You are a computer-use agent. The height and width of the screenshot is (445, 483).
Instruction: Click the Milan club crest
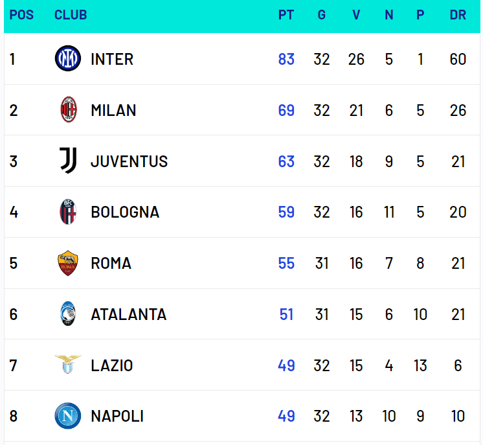[68, 110]
